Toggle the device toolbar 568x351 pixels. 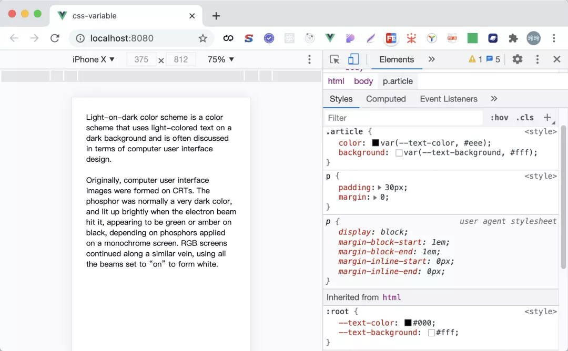353,59
